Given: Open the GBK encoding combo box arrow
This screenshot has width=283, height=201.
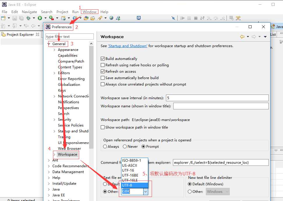Looking at the screenshot, I should pos(146,191).
